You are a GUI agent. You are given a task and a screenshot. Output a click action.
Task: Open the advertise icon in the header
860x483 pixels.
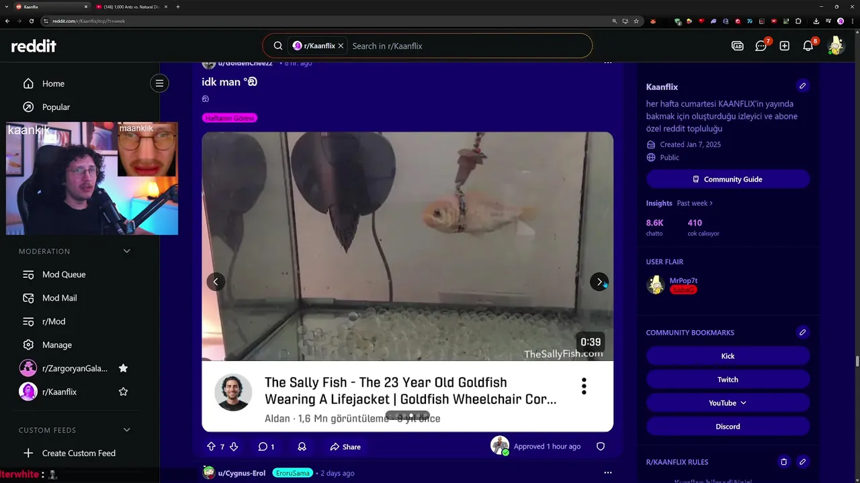[737, 46]
